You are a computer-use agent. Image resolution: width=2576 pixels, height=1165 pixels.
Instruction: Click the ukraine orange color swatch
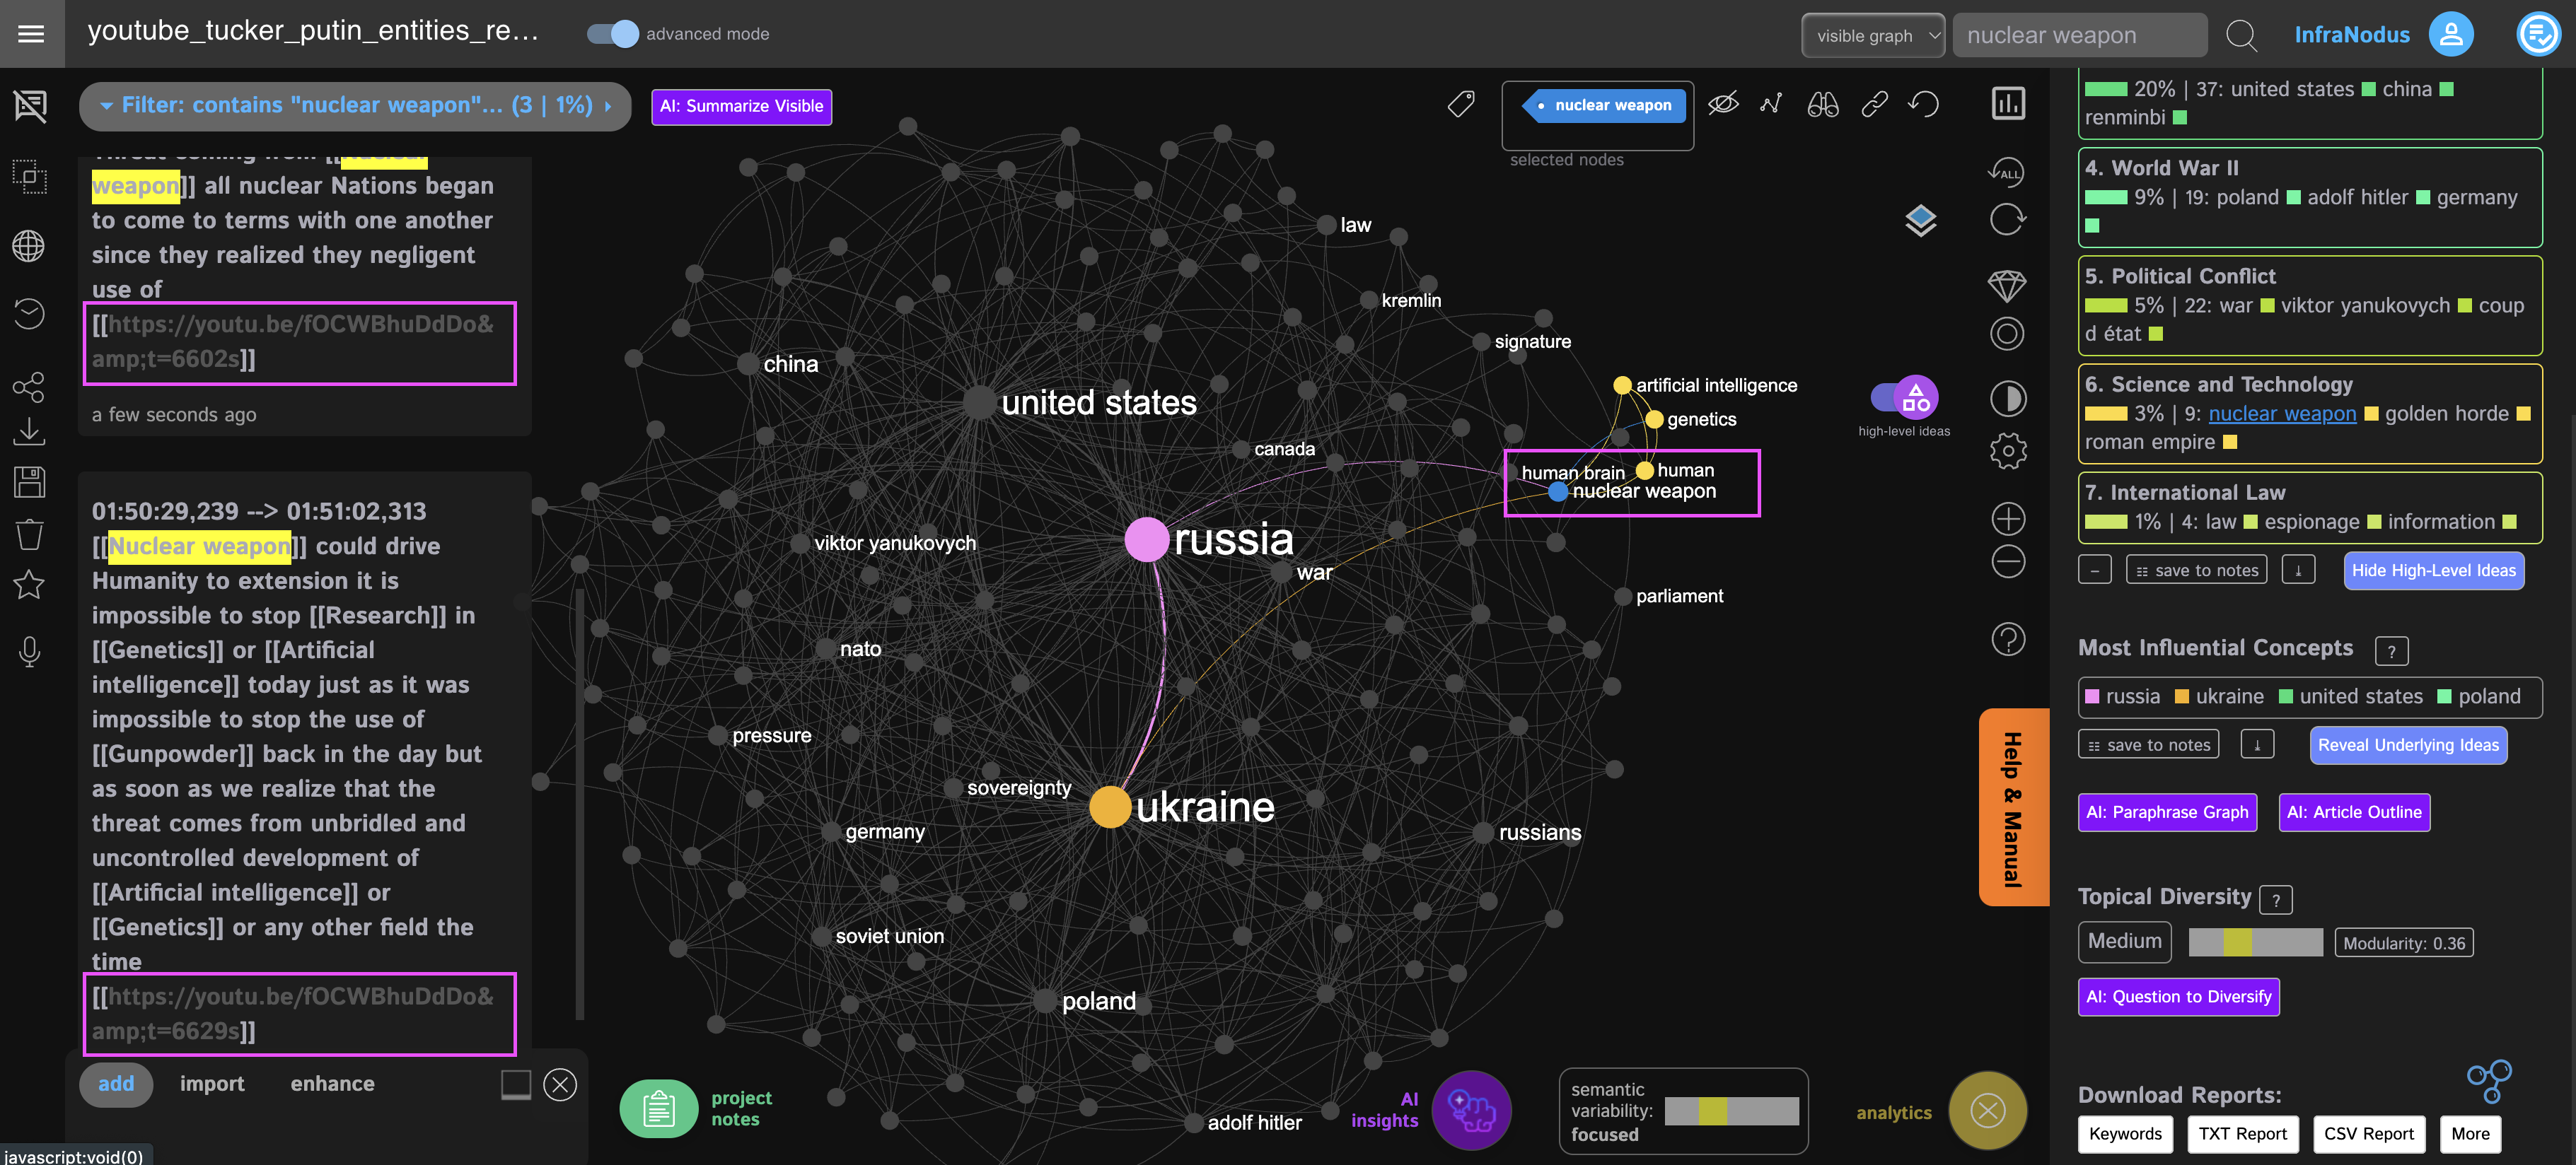pyautogui.click(x=2182, y=696)
